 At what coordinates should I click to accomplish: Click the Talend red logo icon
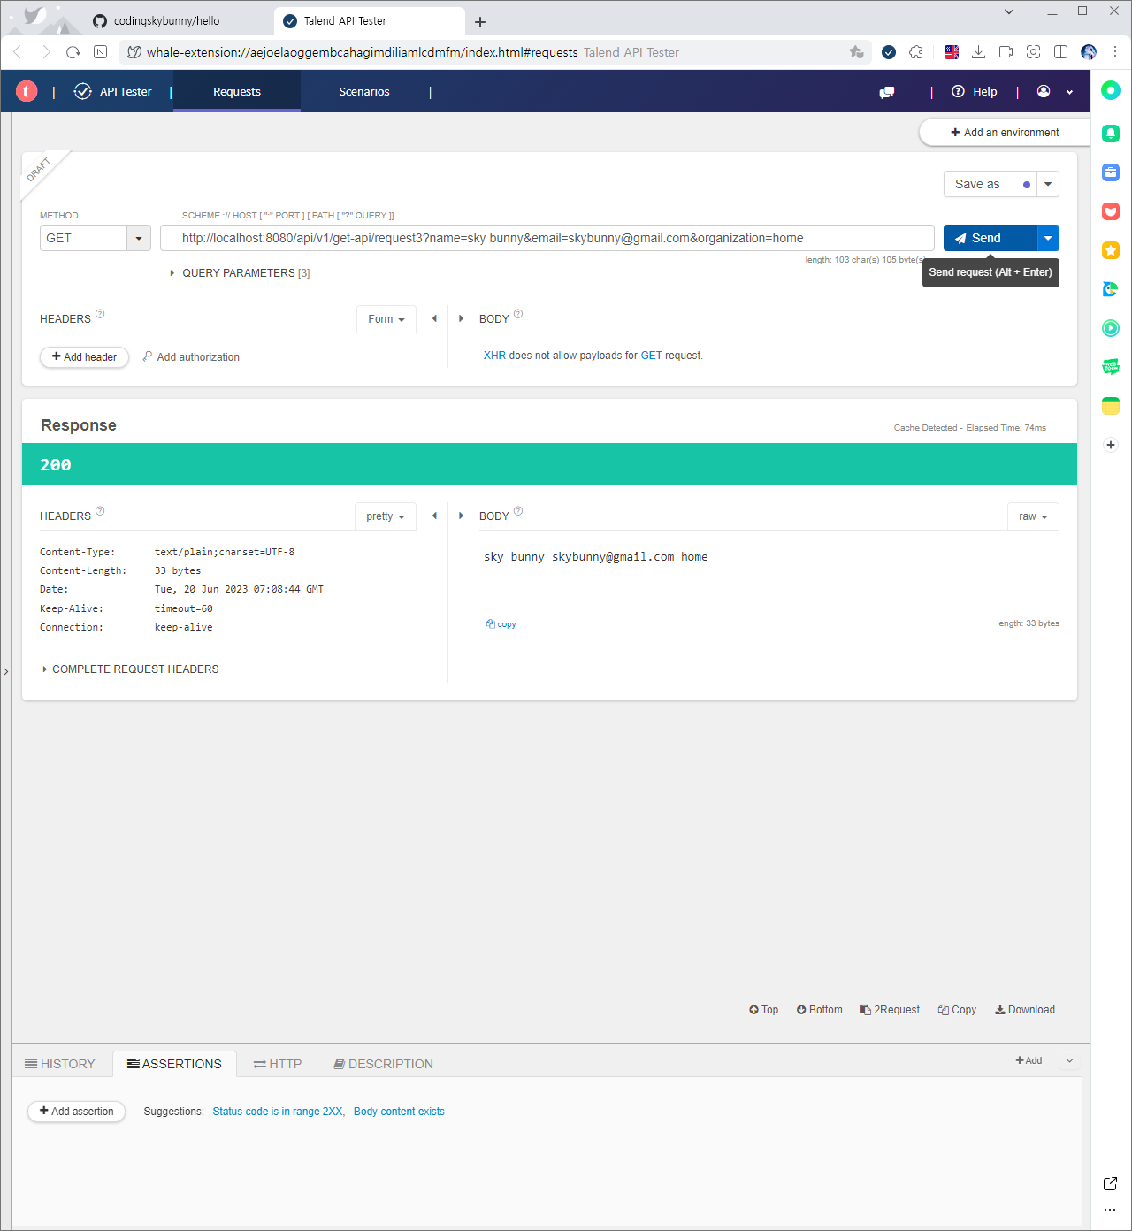click(27, 91)
